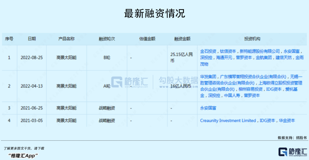Select the date 2021-06-25
This screenshot has width=309, height=160.
[x=31, y=108]
